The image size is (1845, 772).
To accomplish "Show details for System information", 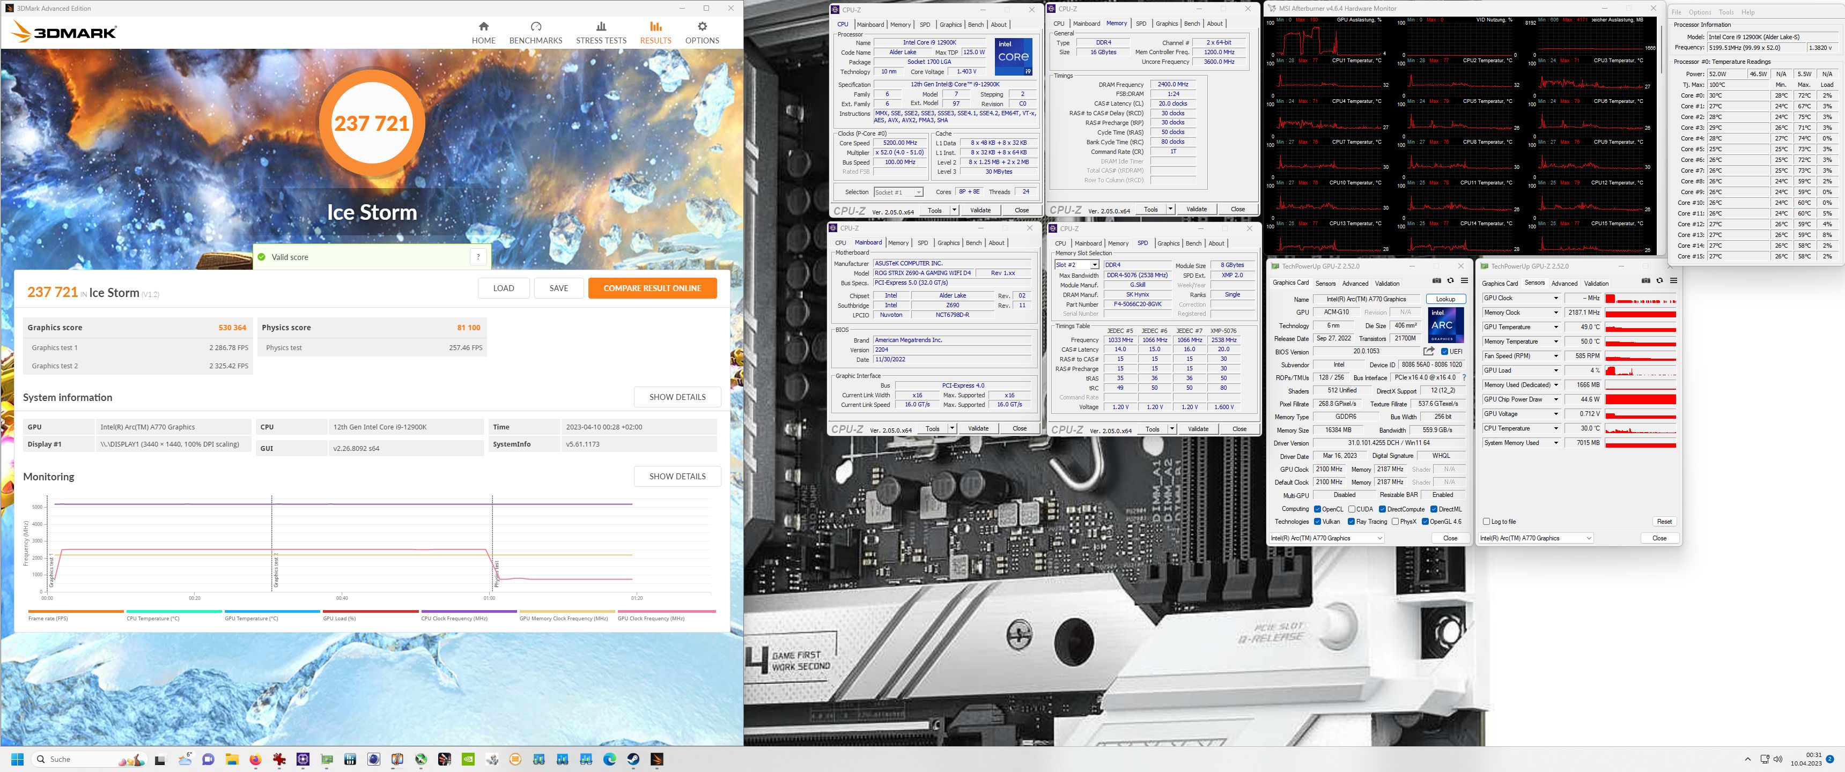I will (677, 397).
